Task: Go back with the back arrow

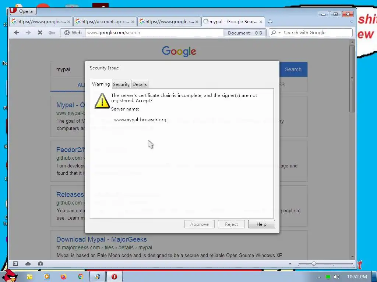Action: (x=17, y=33)
